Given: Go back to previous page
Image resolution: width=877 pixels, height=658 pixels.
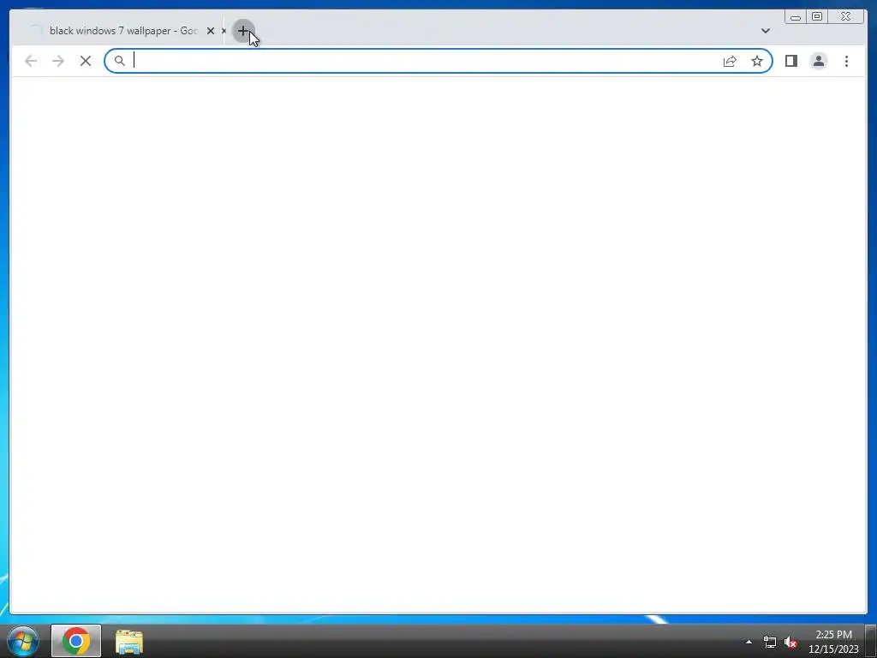Looking at the screenshot, I should [x=31, y=61].
